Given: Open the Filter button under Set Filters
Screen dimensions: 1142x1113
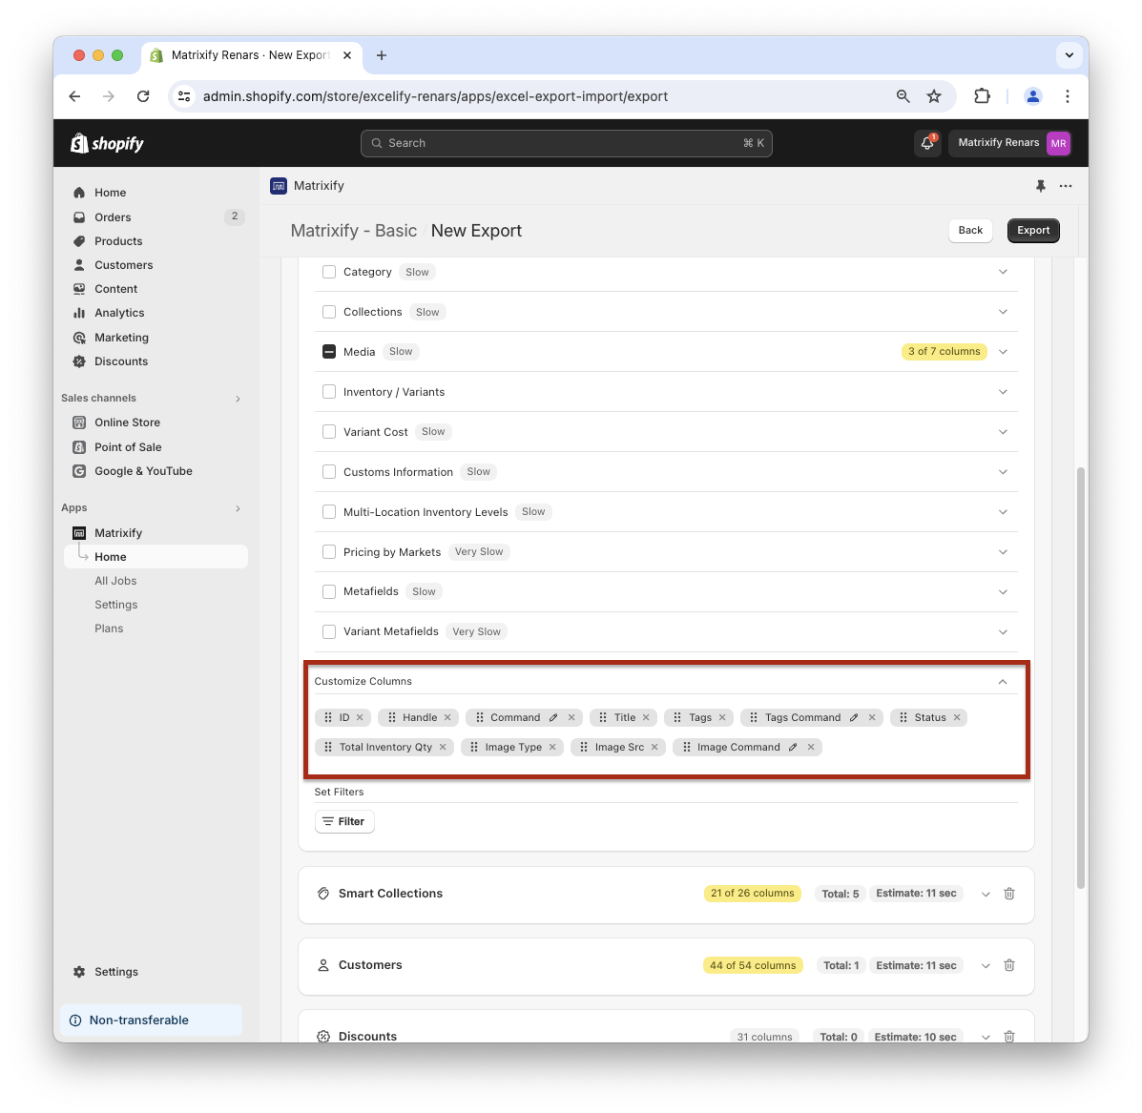Looking at the screenshot, I should click(344, 821).
